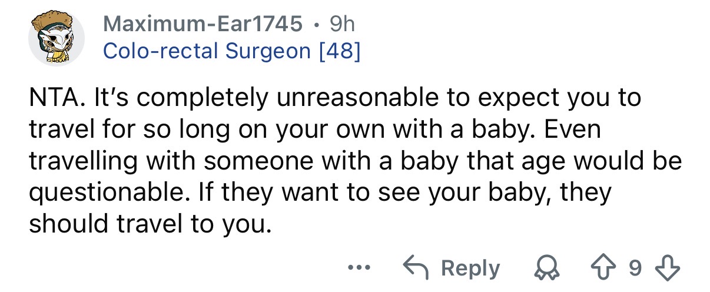Click the dot separator before the timestamp
This screenshot has height=292, width=710.
(x=318, y=25)
